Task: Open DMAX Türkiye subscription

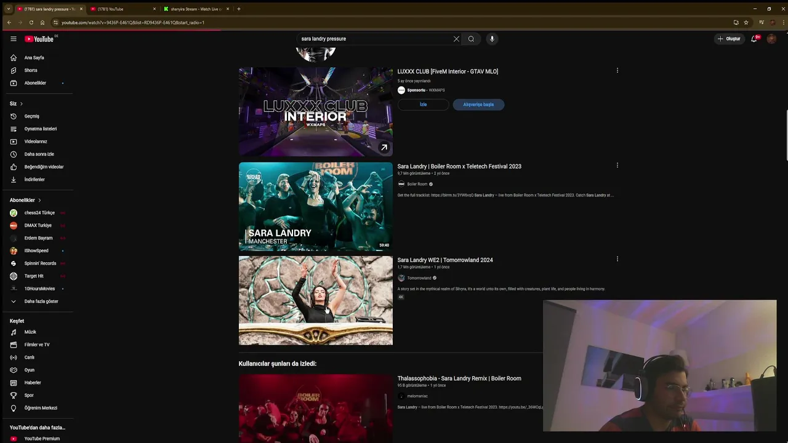Action: [37, 225]
